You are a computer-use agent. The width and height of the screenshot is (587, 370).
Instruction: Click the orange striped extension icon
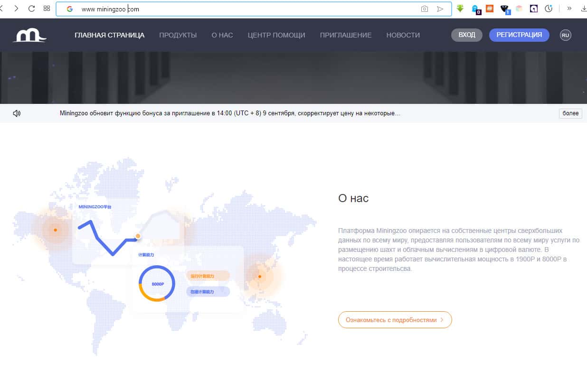(x=490, y=9)
